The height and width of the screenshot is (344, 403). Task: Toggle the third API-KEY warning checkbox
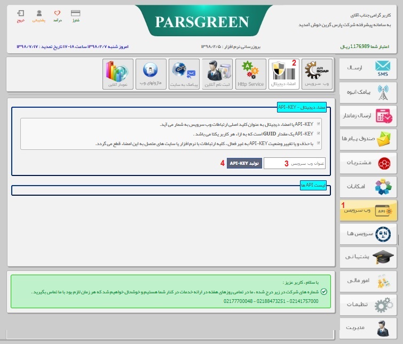319,143
